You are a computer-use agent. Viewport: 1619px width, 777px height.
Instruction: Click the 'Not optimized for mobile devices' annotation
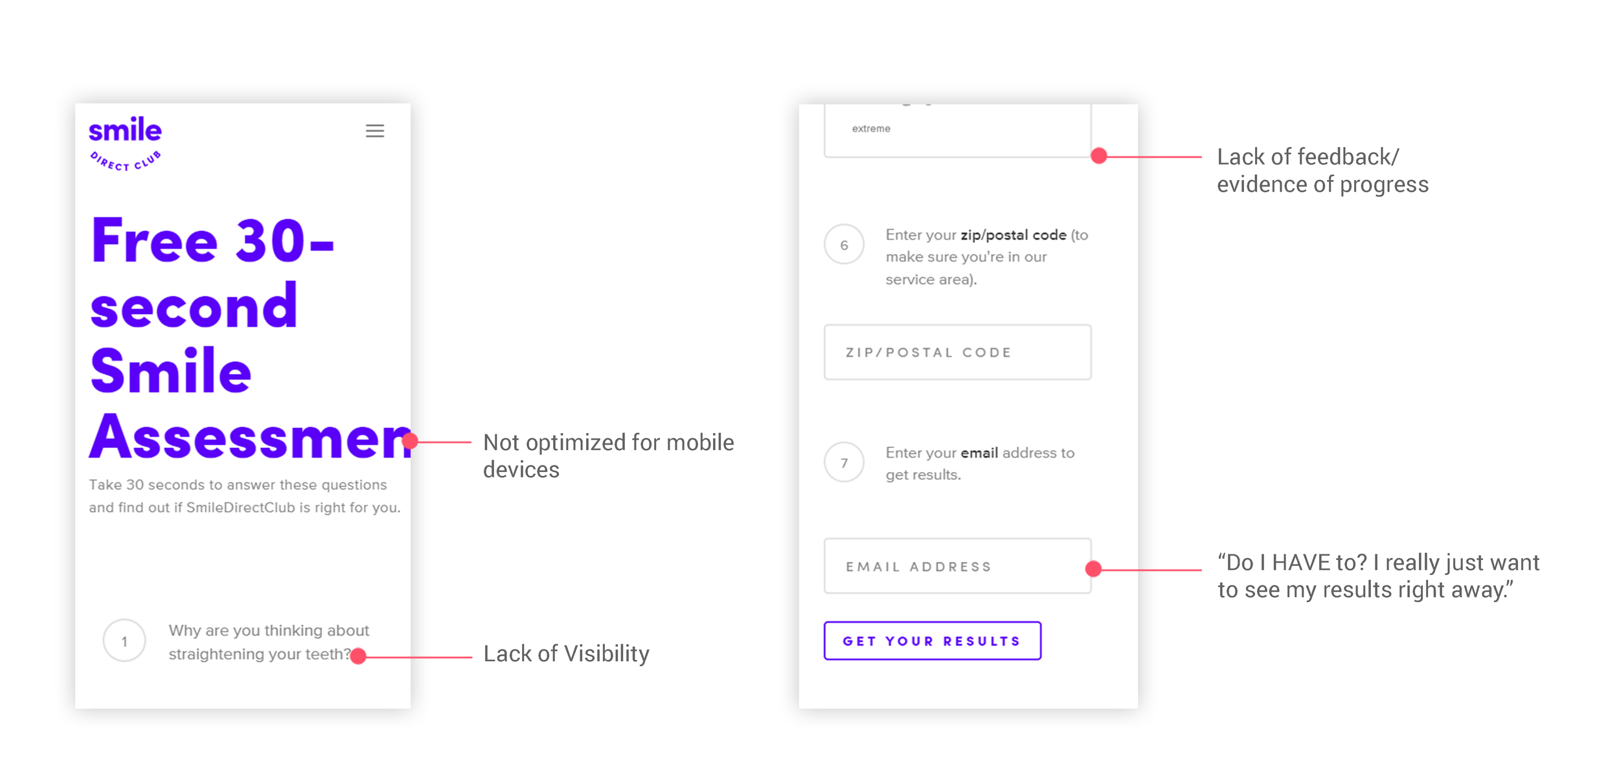tap(608, 456)
